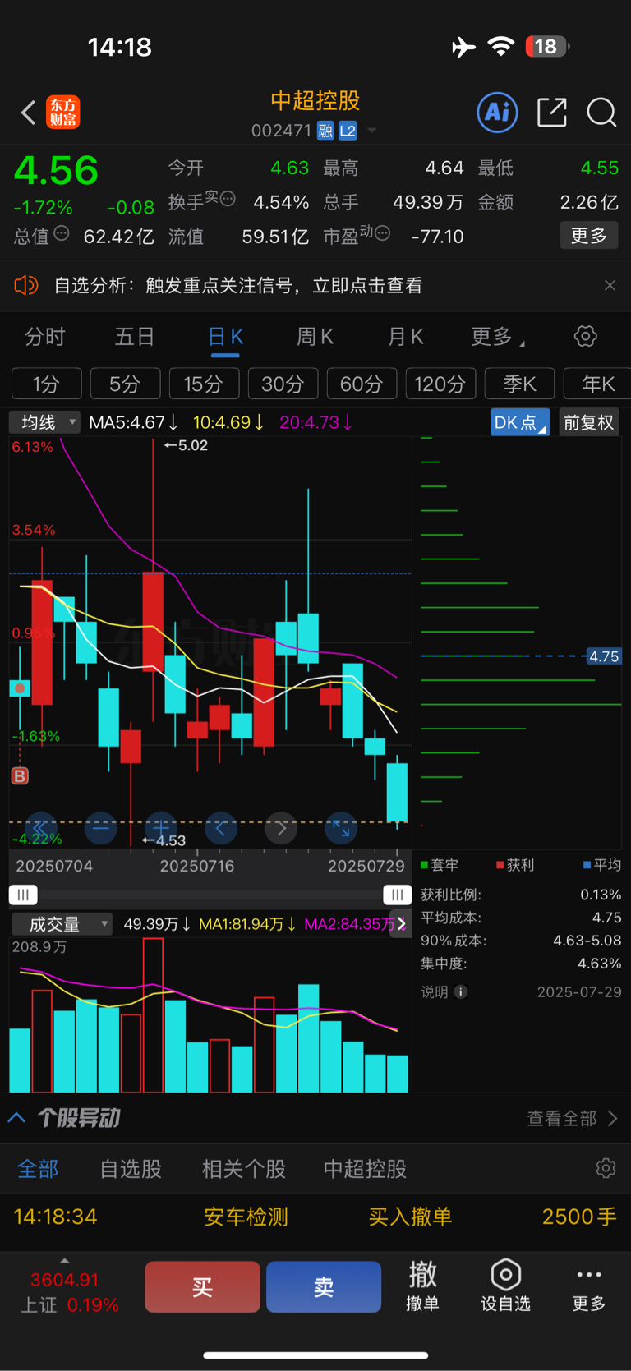Zoom in the K-line with plus icon
The height and width of the screenshot is (1371, 631).
click(160, 828)
